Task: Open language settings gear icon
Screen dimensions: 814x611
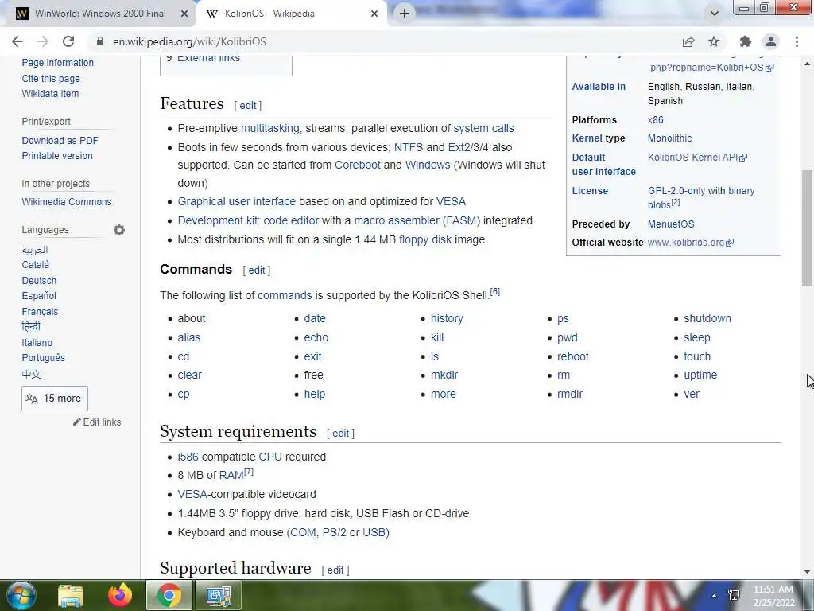Action: [119, 230]
